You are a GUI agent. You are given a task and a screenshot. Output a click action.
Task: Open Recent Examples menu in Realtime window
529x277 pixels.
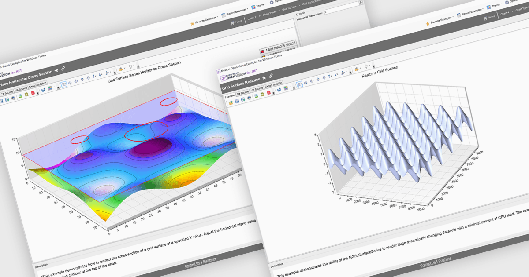click(470, 12)
